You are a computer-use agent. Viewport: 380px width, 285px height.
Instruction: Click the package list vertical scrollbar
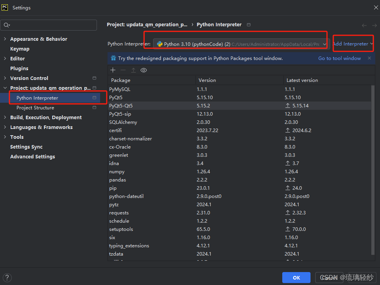[x=373, y=169]
